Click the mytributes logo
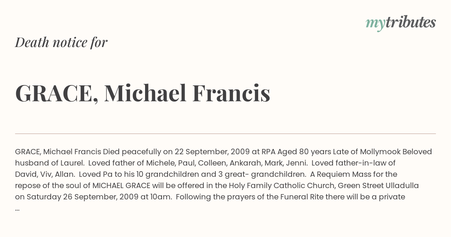451x237 pixels. (401, 23)
